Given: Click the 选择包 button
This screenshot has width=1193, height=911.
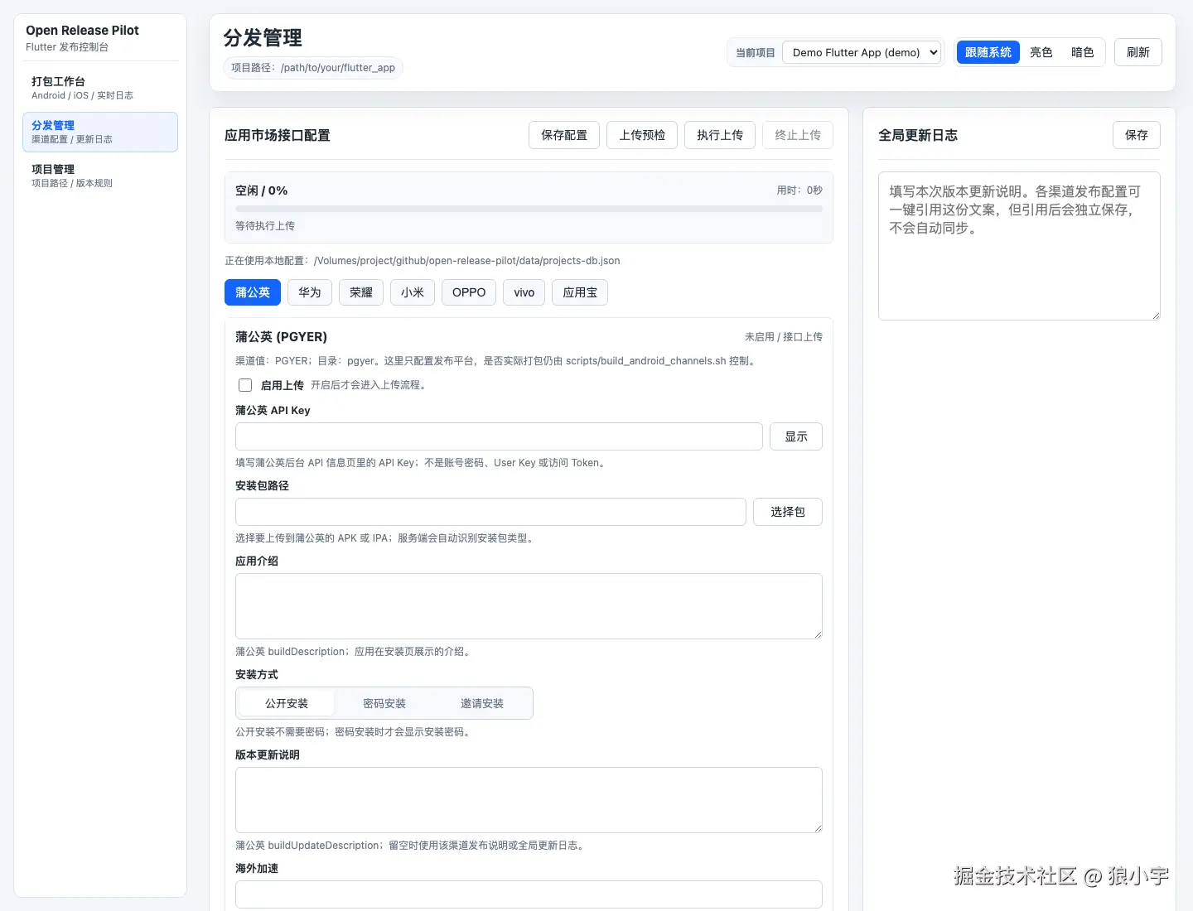Looking at the screenshot, I should coord(788,512).
